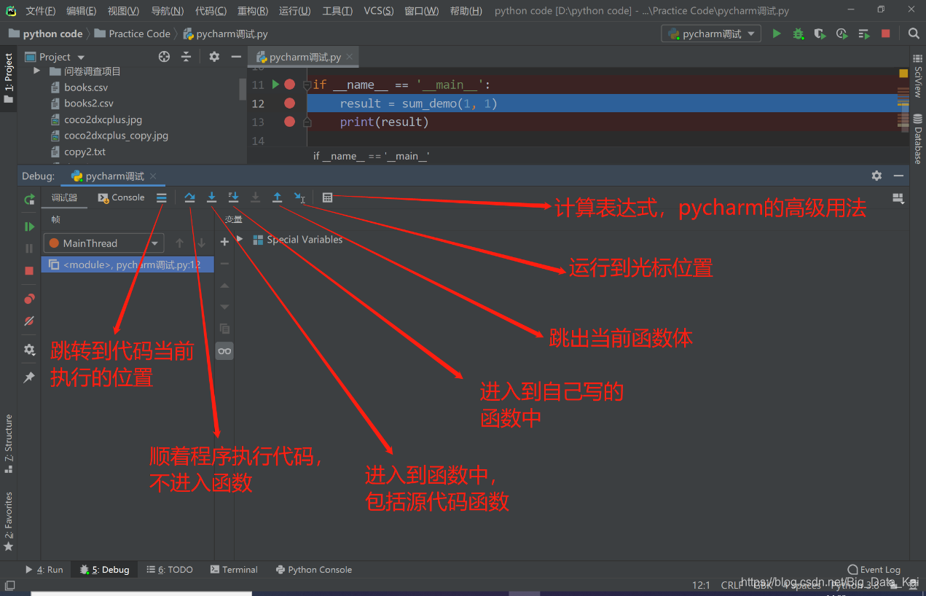The image size is (926, 596).
Task: Open the 导航(N) menu
Action: (x=167, y=11)
